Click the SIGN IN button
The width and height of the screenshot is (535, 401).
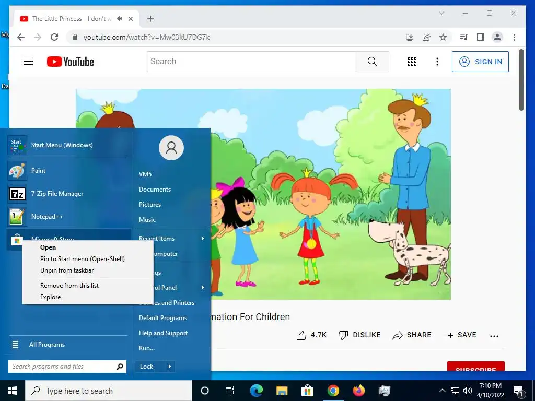[x=480, y=62]
